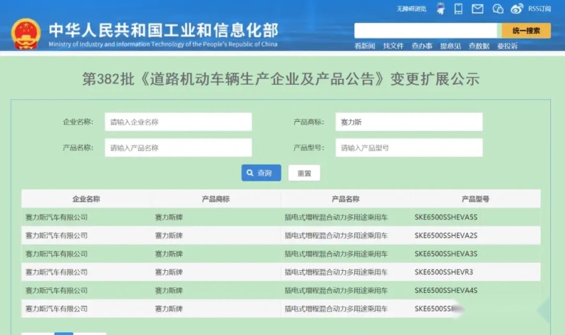
Task: Click the 无障碍浏览 link
Action: pos(412,9)
